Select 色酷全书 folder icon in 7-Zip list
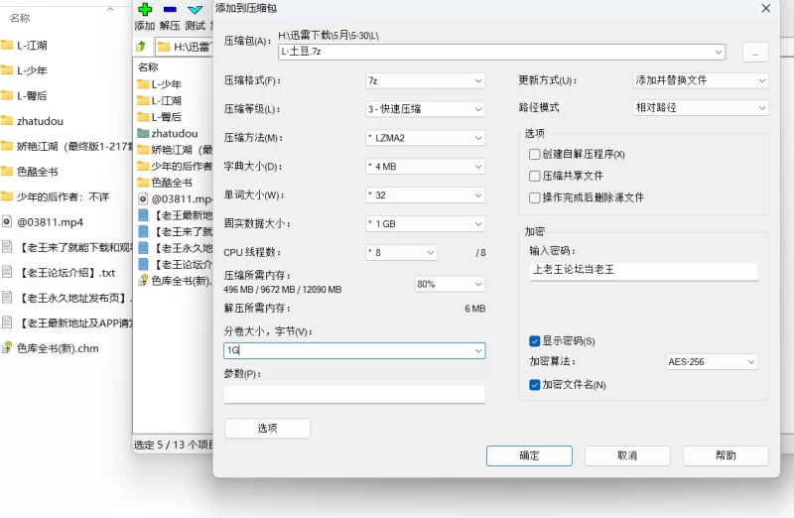The height and width of the screenshot is (518, 794). click(143, 183)
